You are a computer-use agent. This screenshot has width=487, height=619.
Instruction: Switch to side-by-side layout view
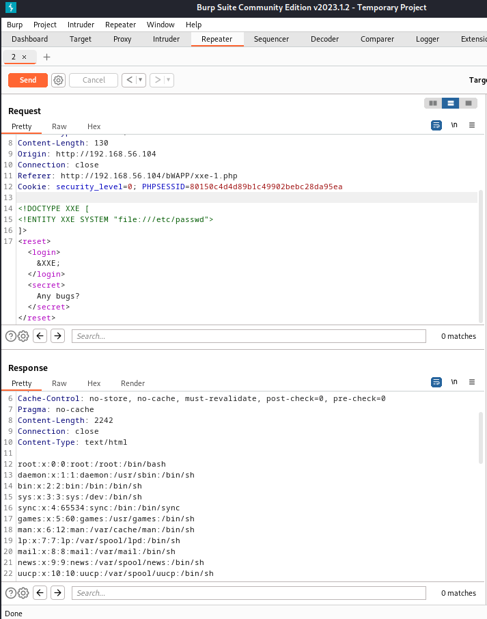(x=433, y=103)
